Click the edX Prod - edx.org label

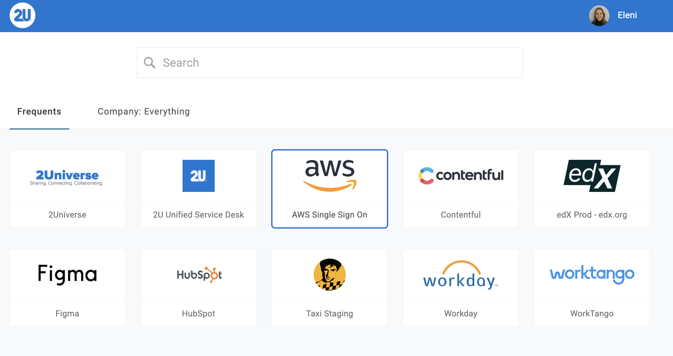(592, 215)
